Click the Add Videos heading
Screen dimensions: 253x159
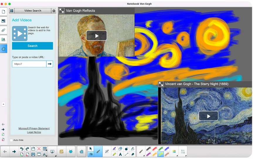22,20
